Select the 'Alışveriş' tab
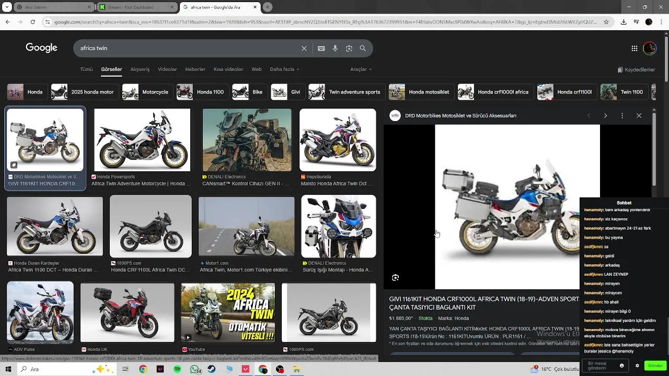Viewport: 669px width, 376px height. (140, 69)
